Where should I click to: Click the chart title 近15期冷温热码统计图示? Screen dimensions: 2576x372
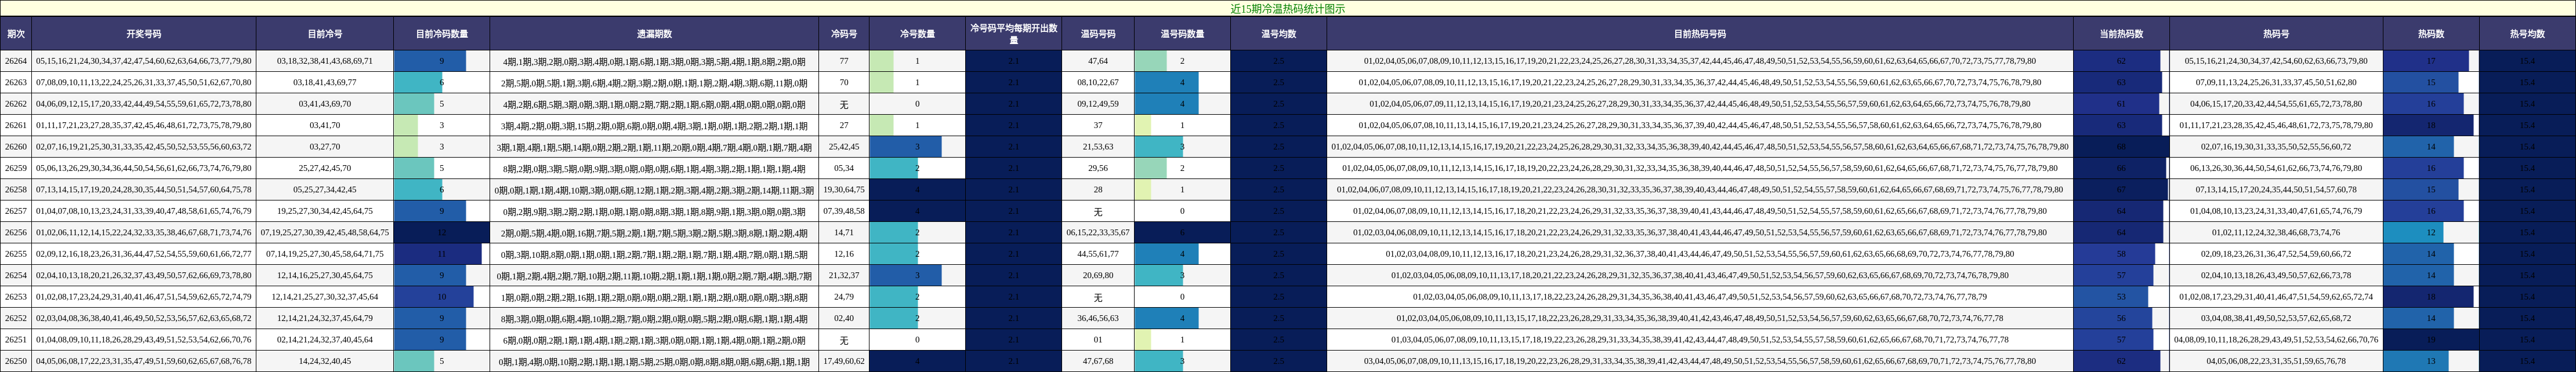point(1287,9)
